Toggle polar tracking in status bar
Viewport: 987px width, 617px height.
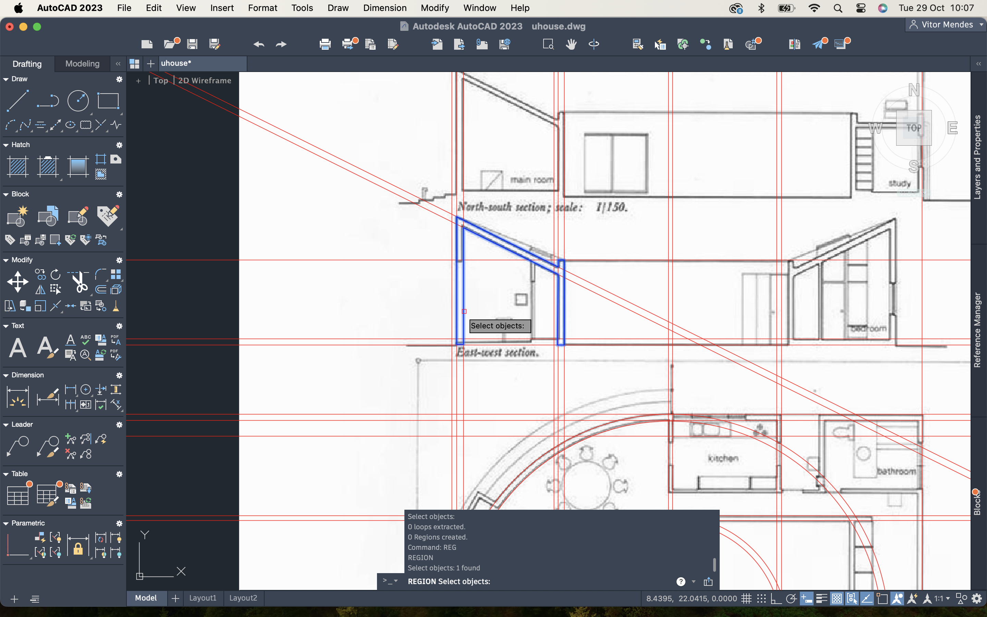point(791,598)
